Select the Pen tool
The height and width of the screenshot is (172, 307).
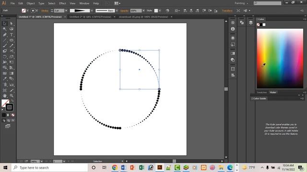coord(5,35)
